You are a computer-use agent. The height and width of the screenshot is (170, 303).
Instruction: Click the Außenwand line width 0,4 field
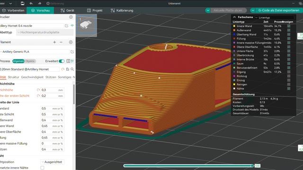click(52, 120)
